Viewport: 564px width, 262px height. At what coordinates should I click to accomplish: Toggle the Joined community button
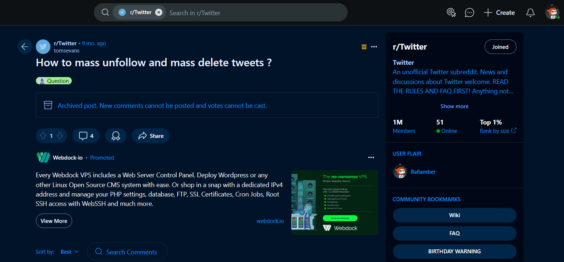tap(500, 47)
